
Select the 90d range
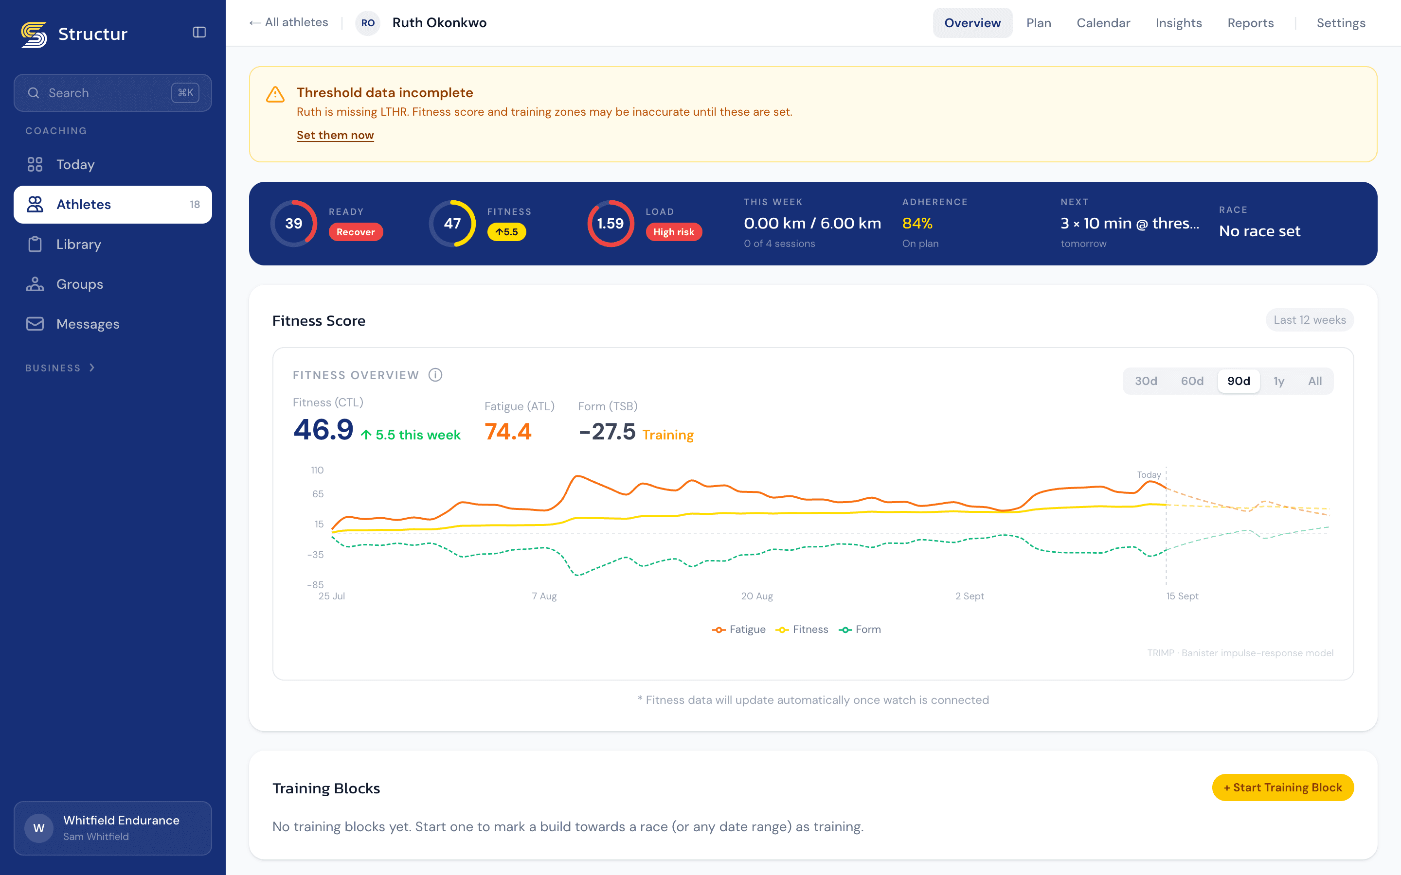coord(1239,381)
